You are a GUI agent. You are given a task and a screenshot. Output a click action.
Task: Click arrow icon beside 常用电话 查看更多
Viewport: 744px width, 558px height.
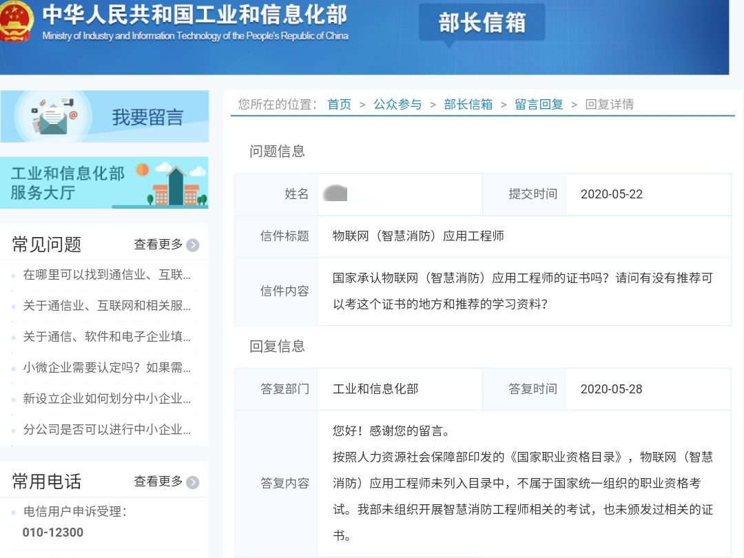click(193, 482)
